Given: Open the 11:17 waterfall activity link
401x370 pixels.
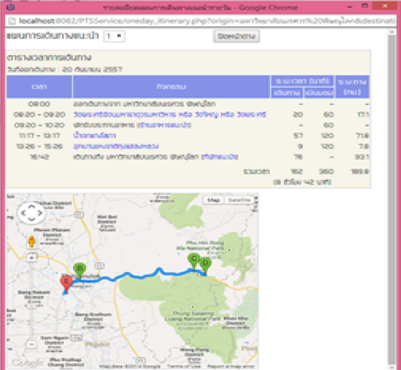Looking at the screenshot, I should [95, 135].
